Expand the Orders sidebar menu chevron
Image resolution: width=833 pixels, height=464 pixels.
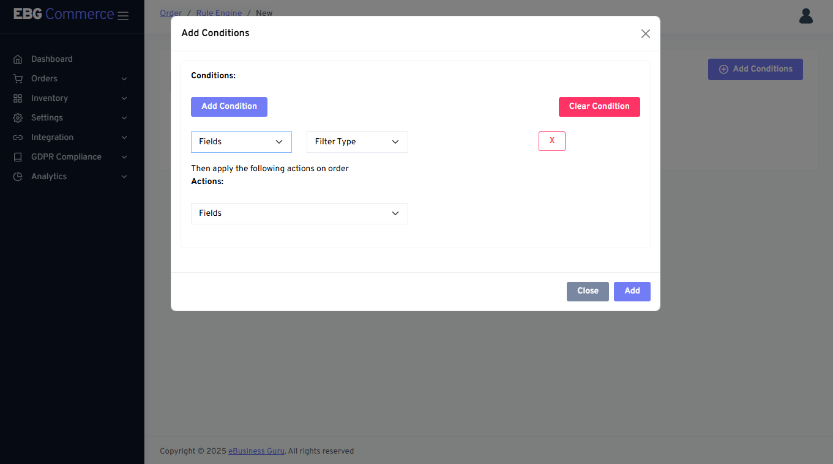124,79
